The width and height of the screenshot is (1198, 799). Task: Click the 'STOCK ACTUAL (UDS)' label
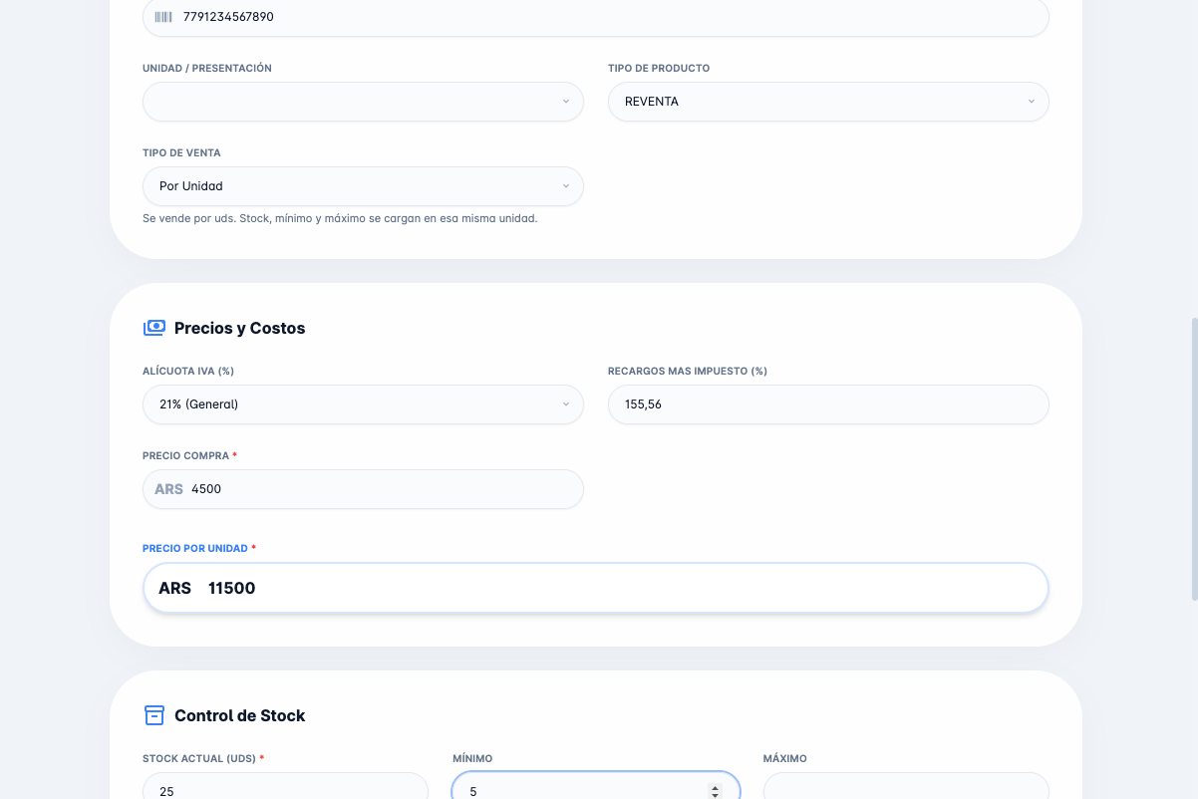(199, 759)
